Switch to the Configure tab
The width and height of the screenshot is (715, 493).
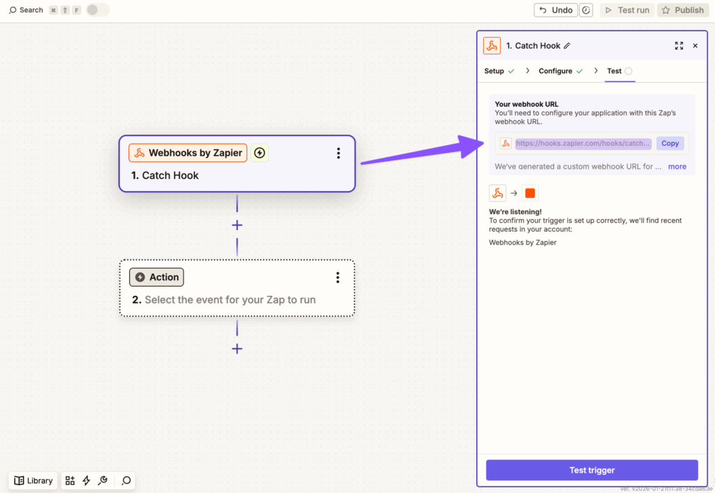tap(556, 70)
